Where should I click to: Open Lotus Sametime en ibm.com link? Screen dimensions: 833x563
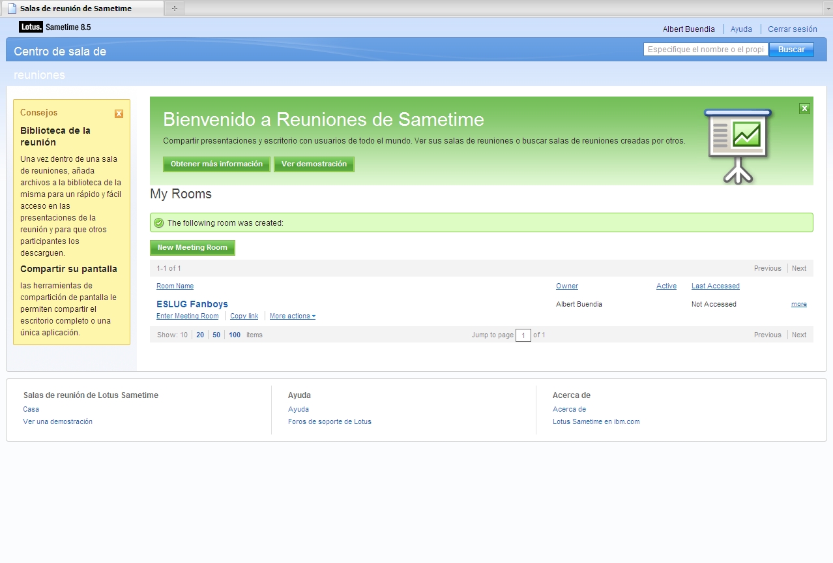(596, 422)
